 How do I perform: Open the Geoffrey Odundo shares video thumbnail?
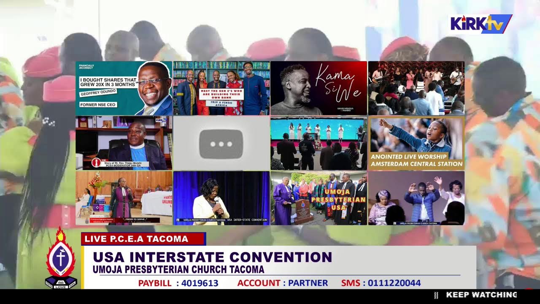click(x=124, y=88)
